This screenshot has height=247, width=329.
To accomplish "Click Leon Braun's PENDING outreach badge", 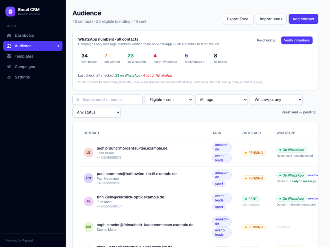I will point(254,153).
